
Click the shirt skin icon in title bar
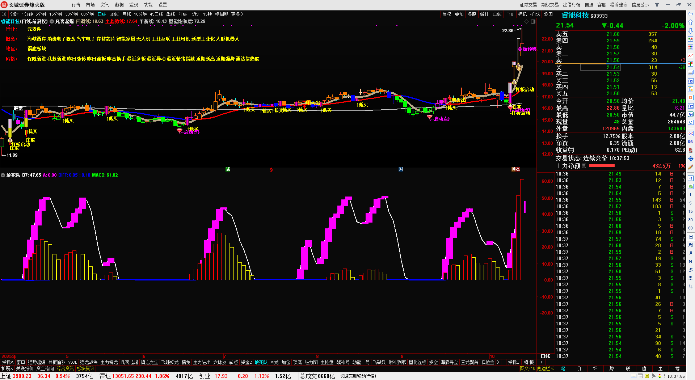pyautogui.click(x=657, y=5)
